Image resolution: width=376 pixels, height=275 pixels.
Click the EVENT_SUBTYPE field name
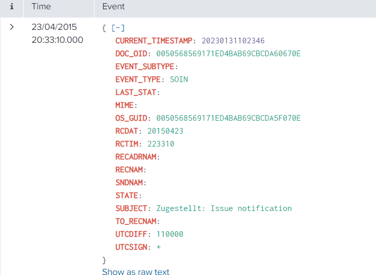coord(145,67)
